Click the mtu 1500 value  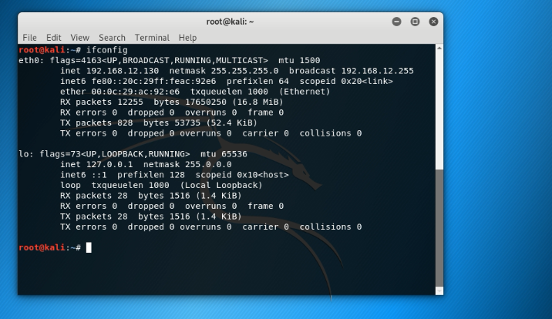299,61
